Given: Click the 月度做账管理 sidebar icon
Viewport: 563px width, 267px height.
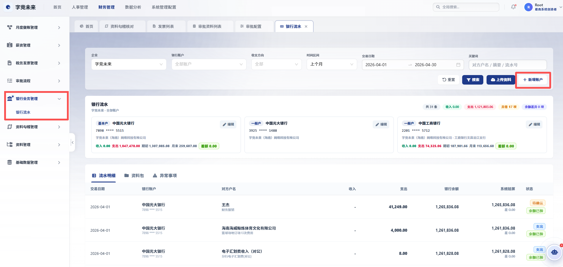Looking at the screenshot, I should 10,27.
